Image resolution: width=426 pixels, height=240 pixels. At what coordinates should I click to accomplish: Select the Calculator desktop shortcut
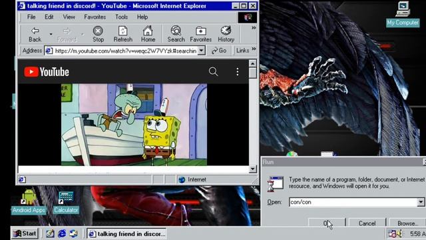(x=66, y=202)
